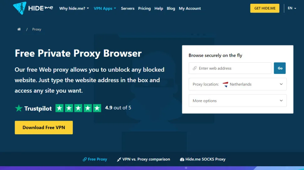Click the Trustpilot star logo

pyautogui.click(x=19, y=109)
